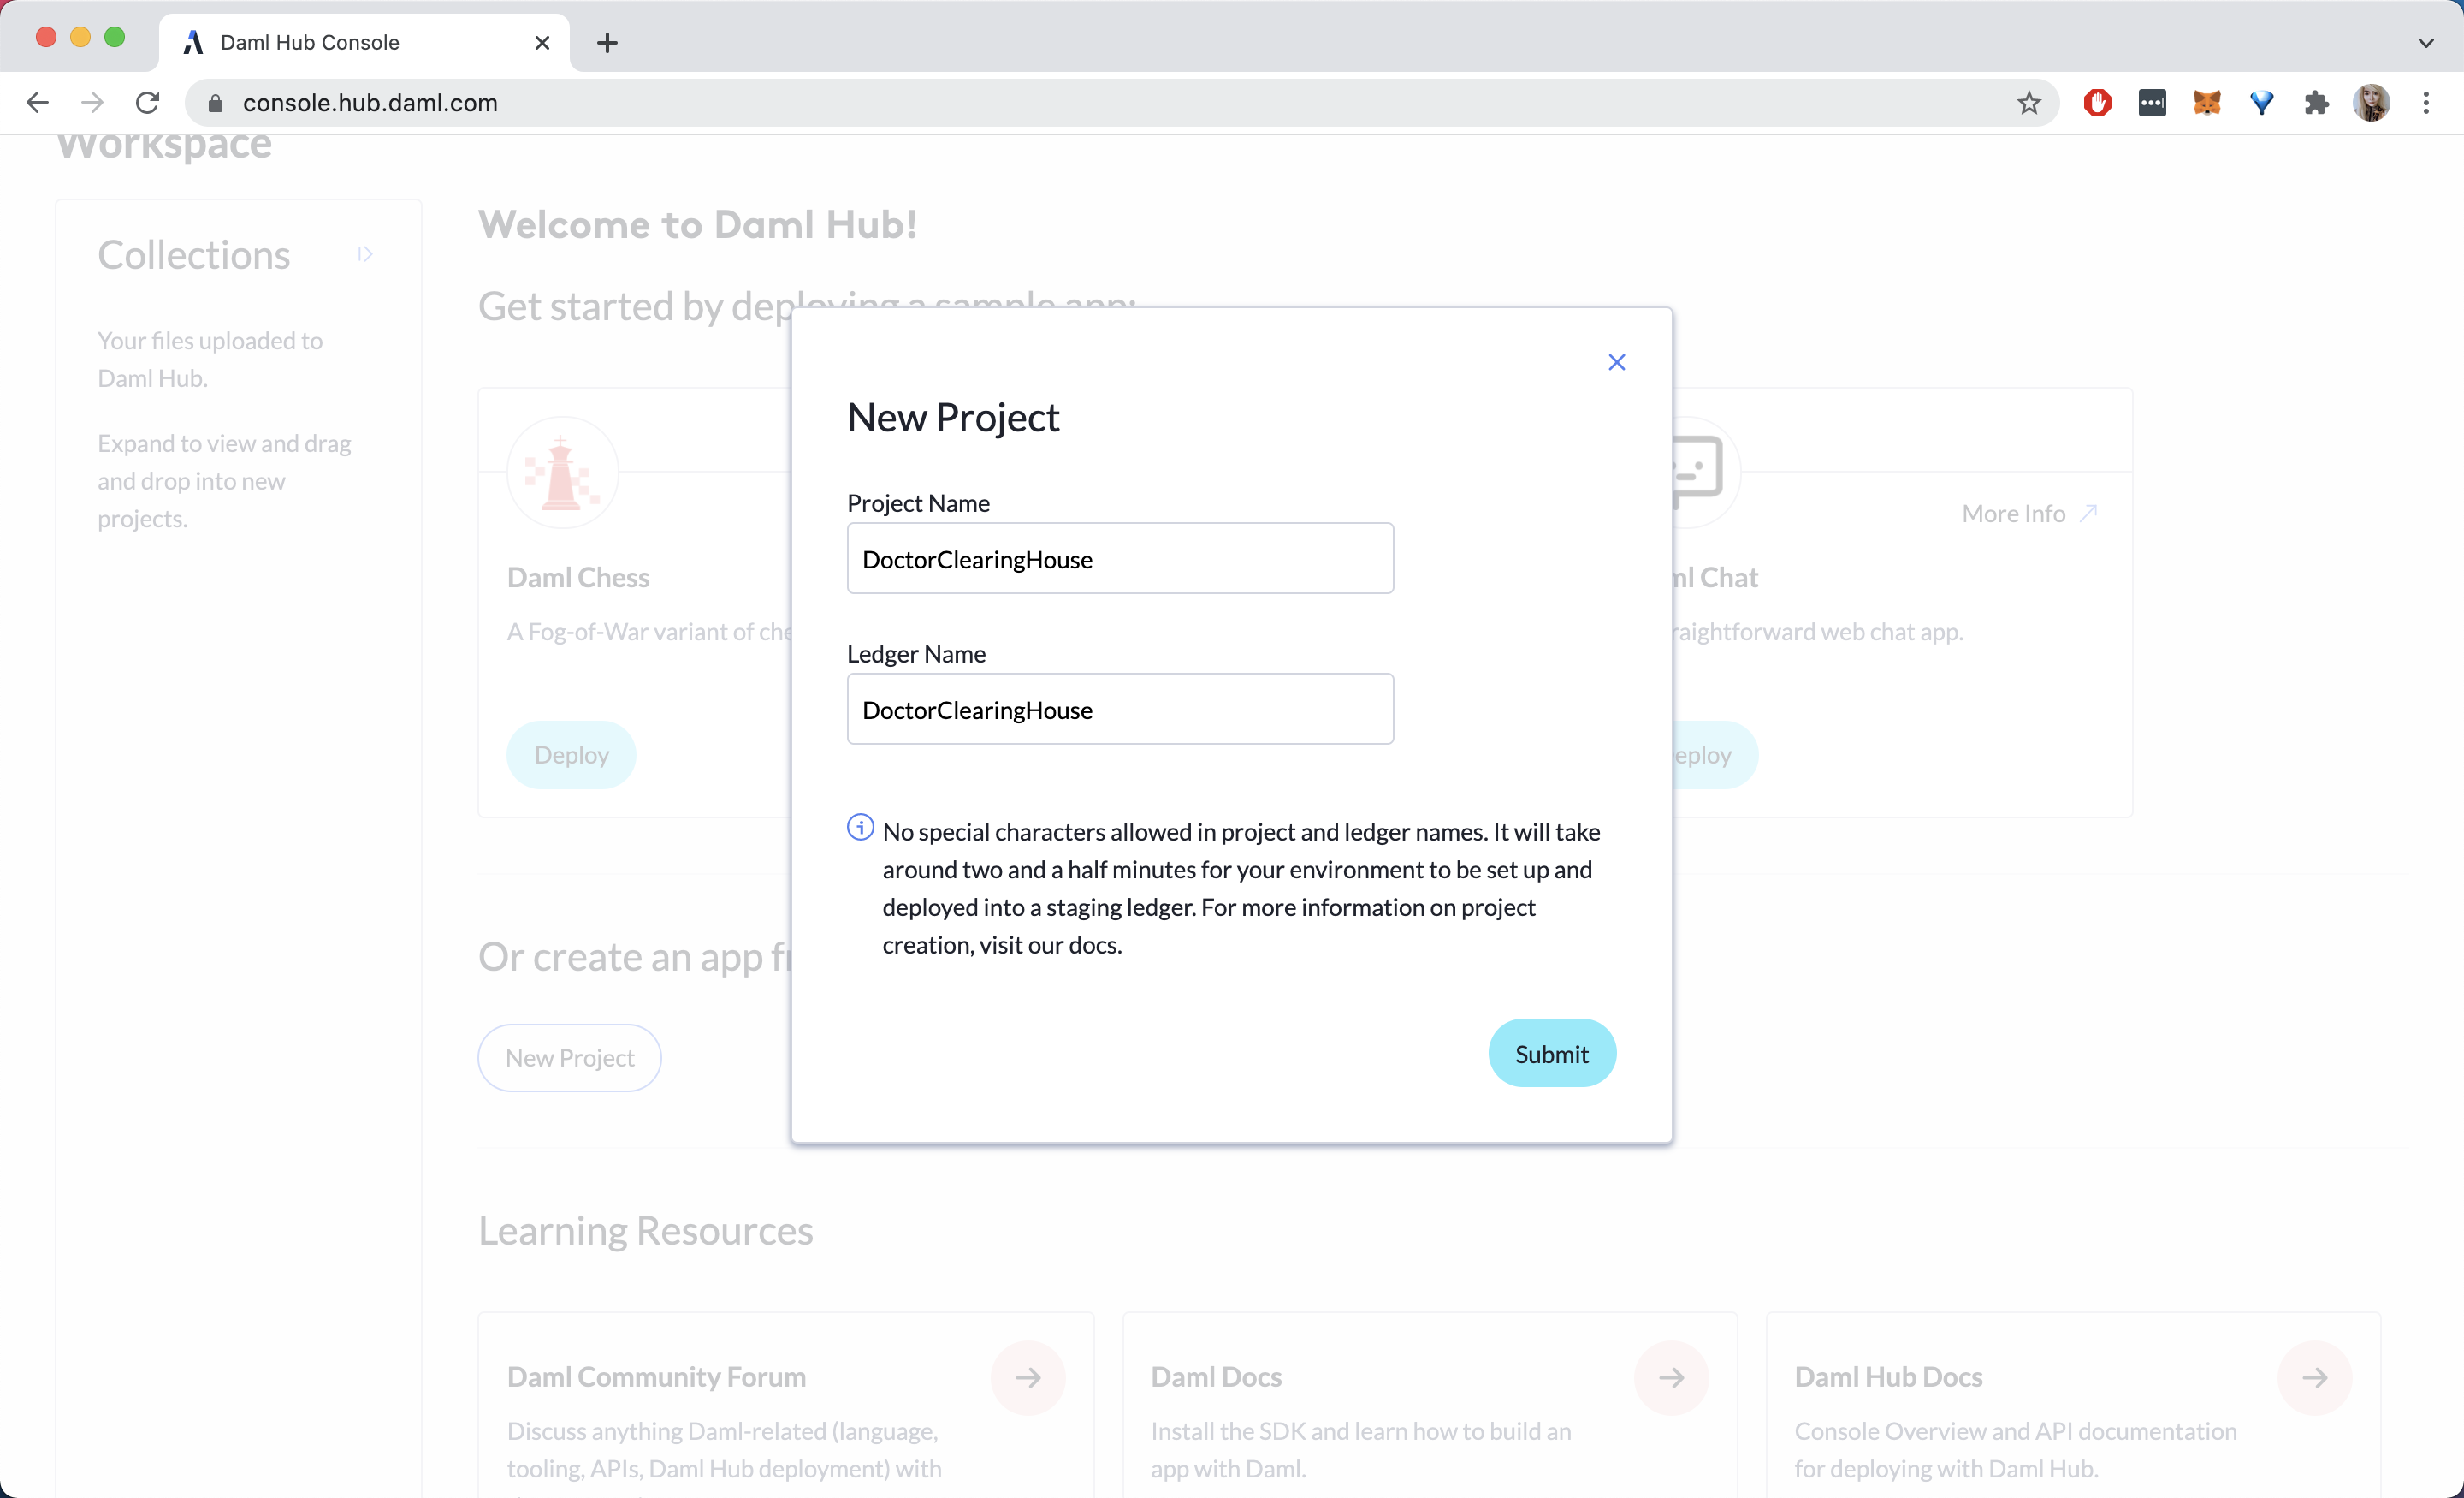Bookmark this page with the star icon
2464x1498 pixels.
(x=2028, y=103)
